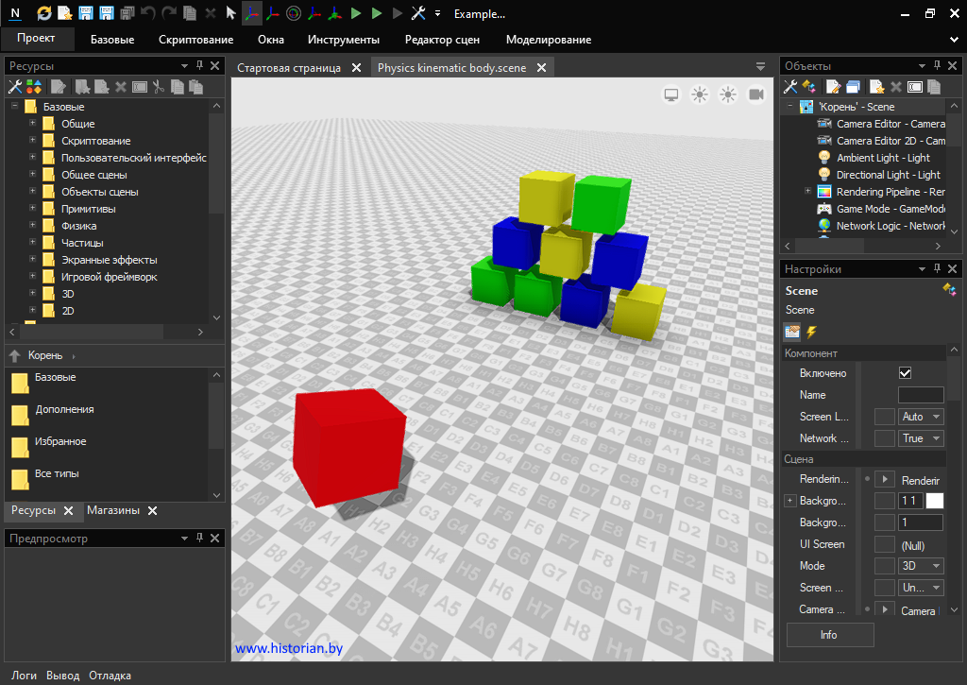967x685 pixels.
Task: Click the camera icon in viewport
Action: [x=756, y=94]
